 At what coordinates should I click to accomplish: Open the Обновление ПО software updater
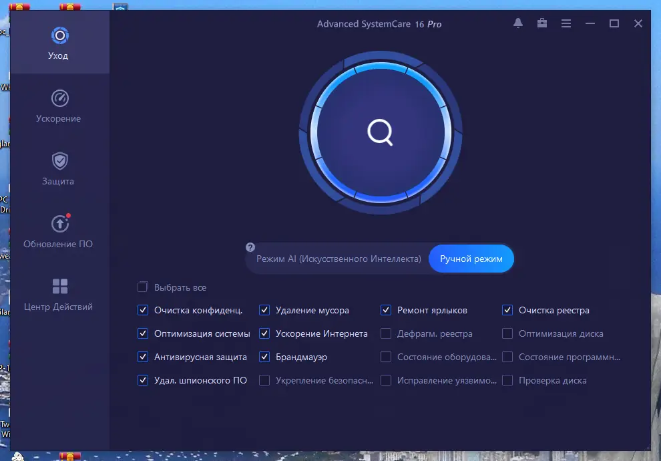pos(58,230)
